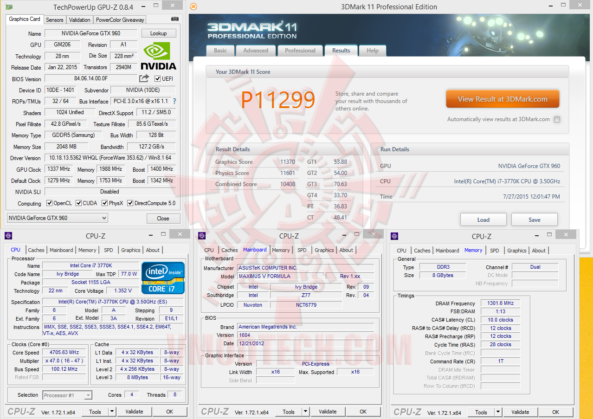
Task: Switch to the Advanced tab in 3DMark 11
Action: click(256, 51)
